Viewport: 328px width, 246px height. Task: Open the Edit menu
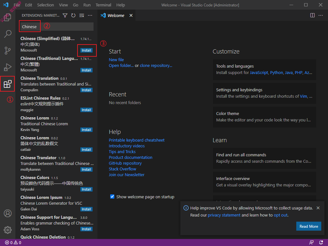point(29,5)
